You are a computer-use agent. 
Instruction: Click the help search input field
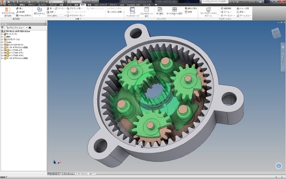(x=214, y=1)
